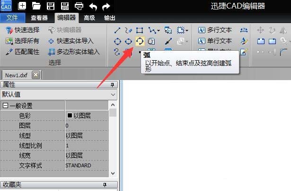Viewport: 291px width, 191px height.
Task: Click the 色彩 property label
Action: (25, 116)
